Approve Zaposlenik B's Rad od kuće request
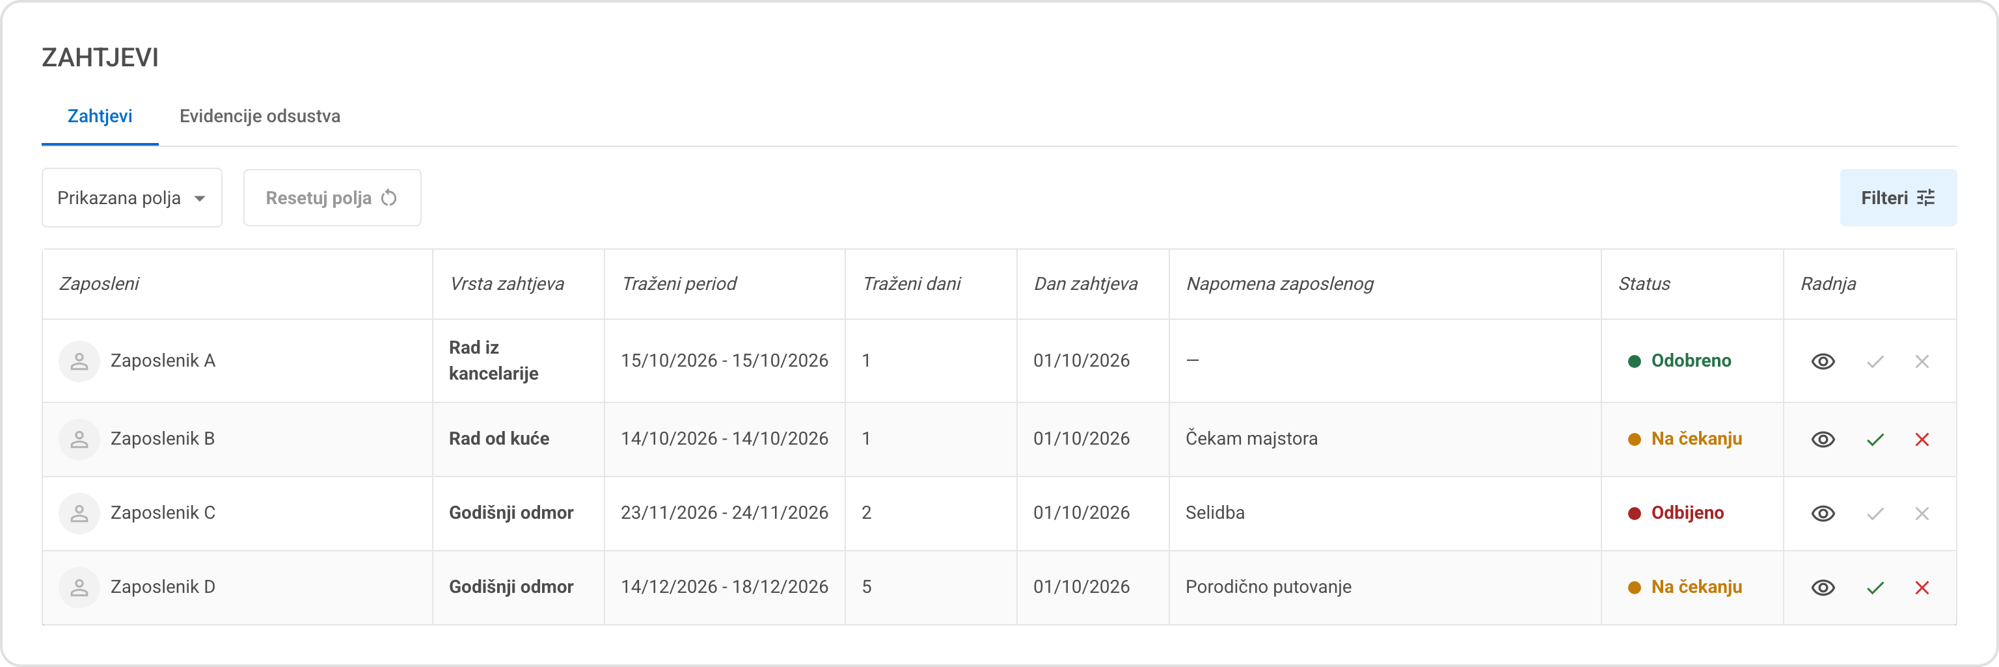The height and width of the screenshot is (667, 1999). pos(1875,439)
